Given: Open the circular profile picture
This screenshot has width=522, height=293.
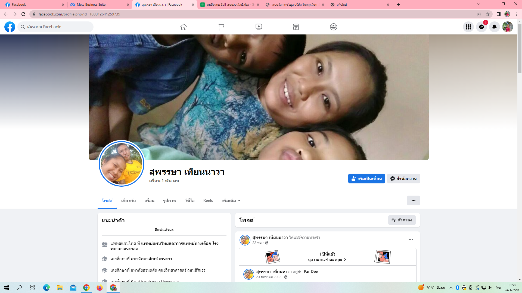Looking at the screenshot, I should coord(122,164).
